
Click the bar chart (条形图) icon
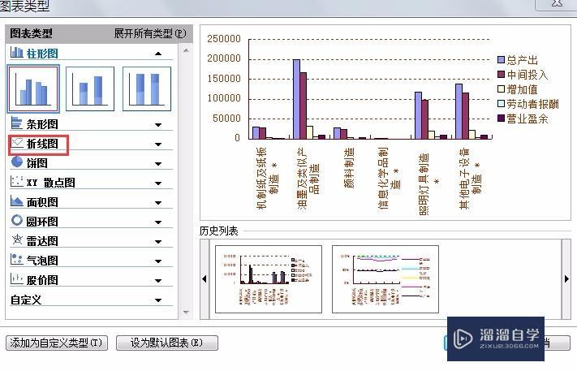16,123
